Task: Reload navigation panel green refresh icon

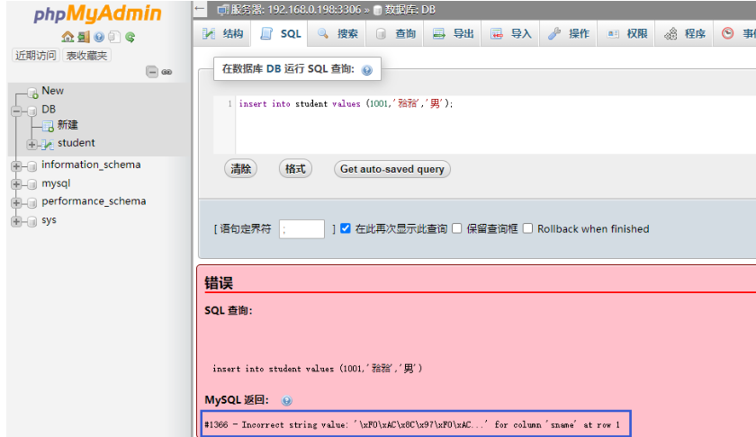Action: coord(130,37)
